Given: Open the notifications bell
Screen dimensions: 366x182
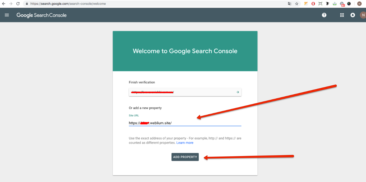Looking at the screenshot, I should tap(353, 15).
